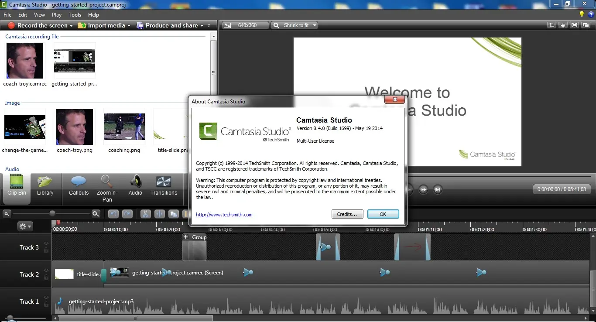Click the playhead marker at timeline start
596x322 pixels.
pyautogui.click(x=58, y=223)
